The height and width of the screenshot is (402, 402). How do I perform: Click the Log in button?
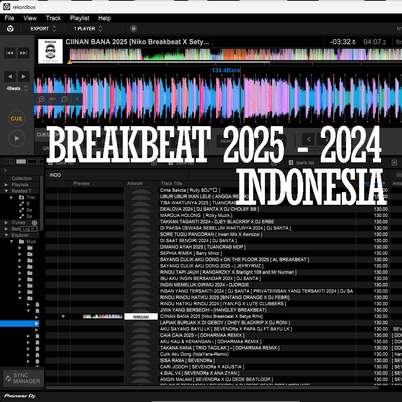[29, 229]
